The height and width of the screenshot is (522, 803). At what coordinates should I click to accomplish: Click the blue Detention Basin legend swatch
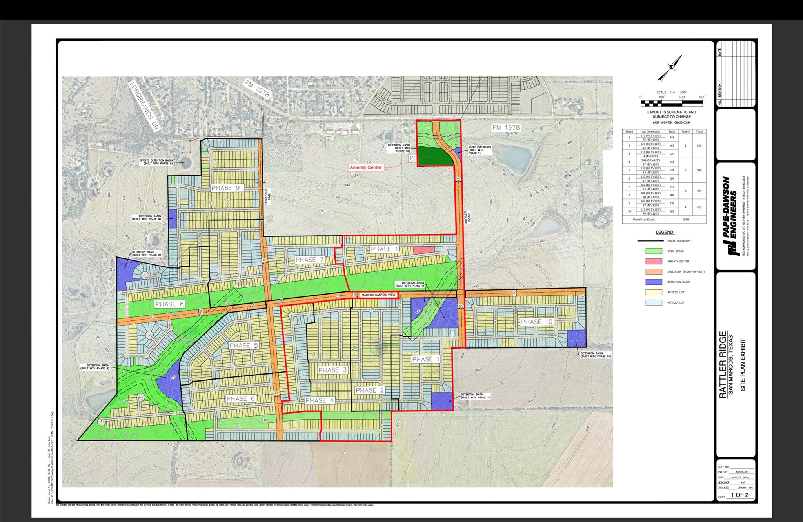[x=654, y=282]
